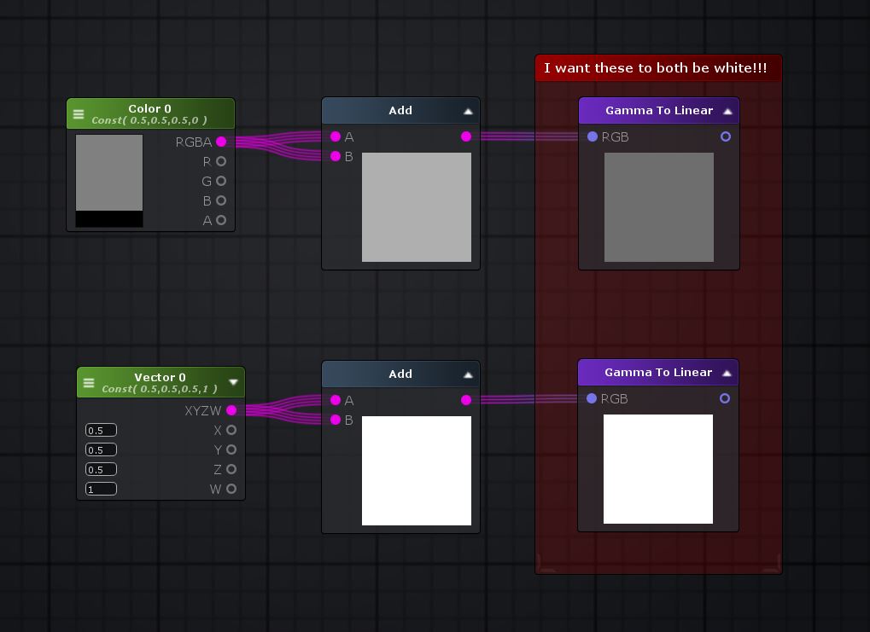Image resolution: width=870 pixels, height=632 pixels.
Task: Click input port B of the lower Add node
Action: (336, 420)
